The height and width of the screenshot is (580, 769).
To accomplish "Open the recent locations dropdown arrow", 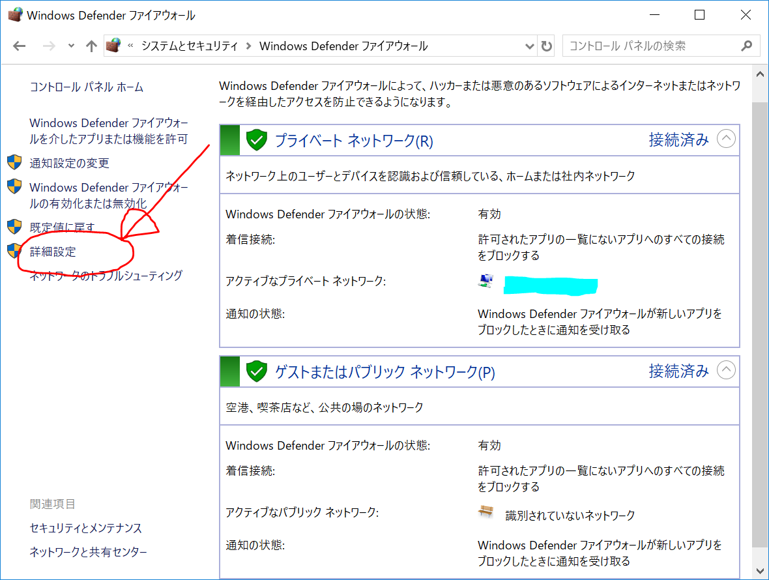I will (x=71, y=46).
